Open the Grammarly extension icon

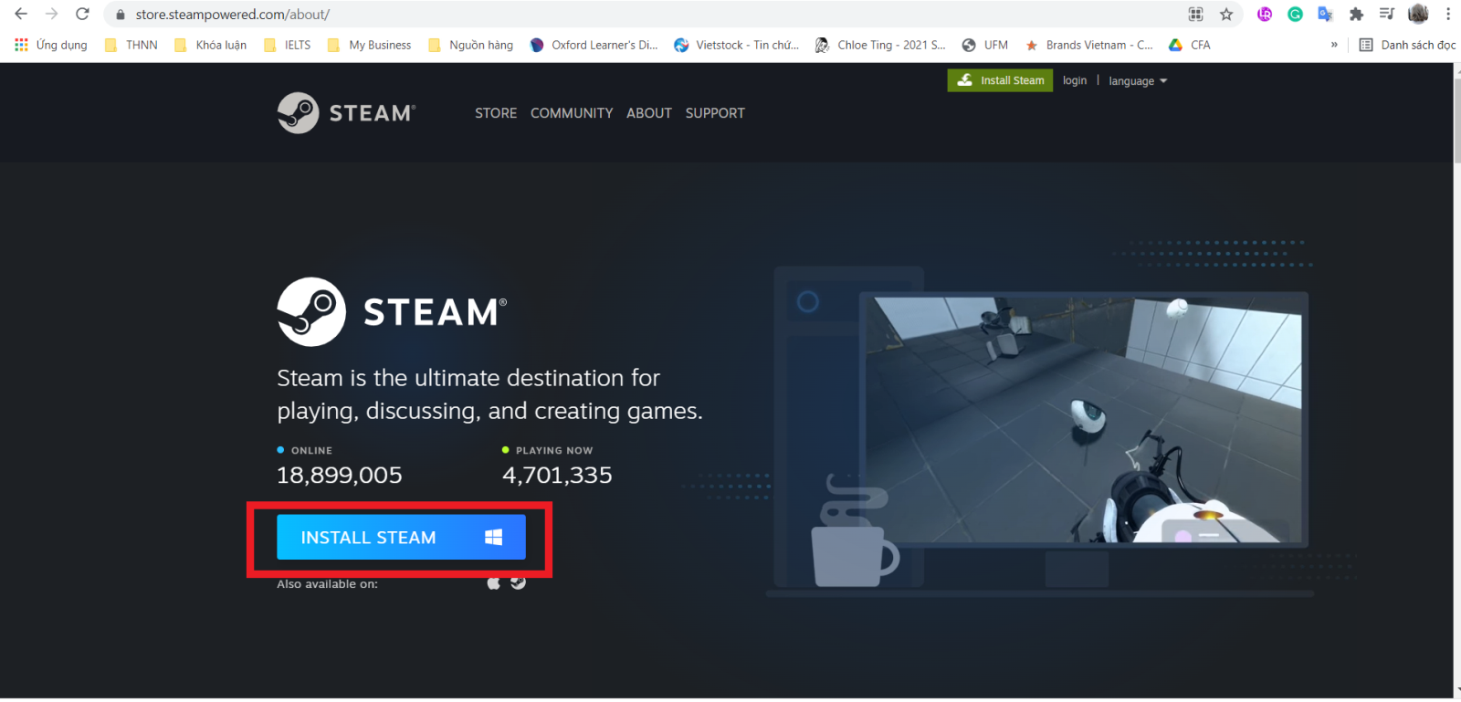pyautogui.click(x=1295, y=14)
